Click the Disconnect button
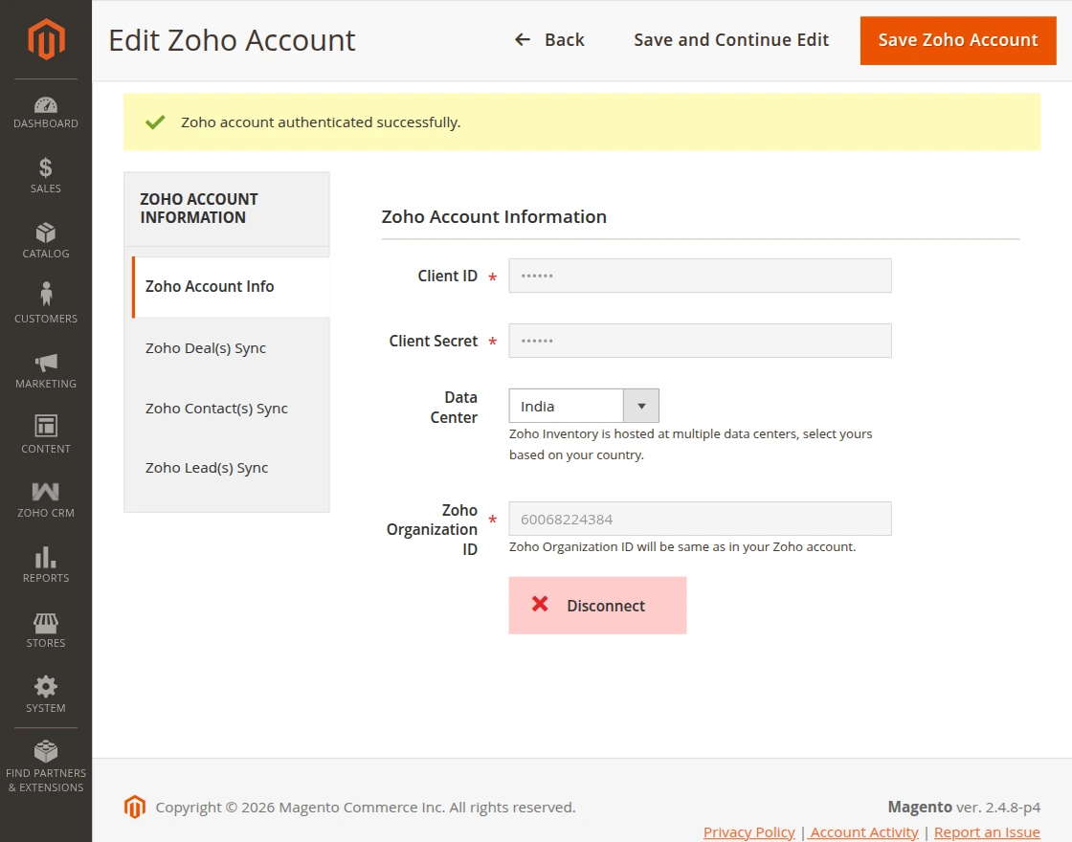Screen dimensions: 1072x842 (x=597, y=606)
